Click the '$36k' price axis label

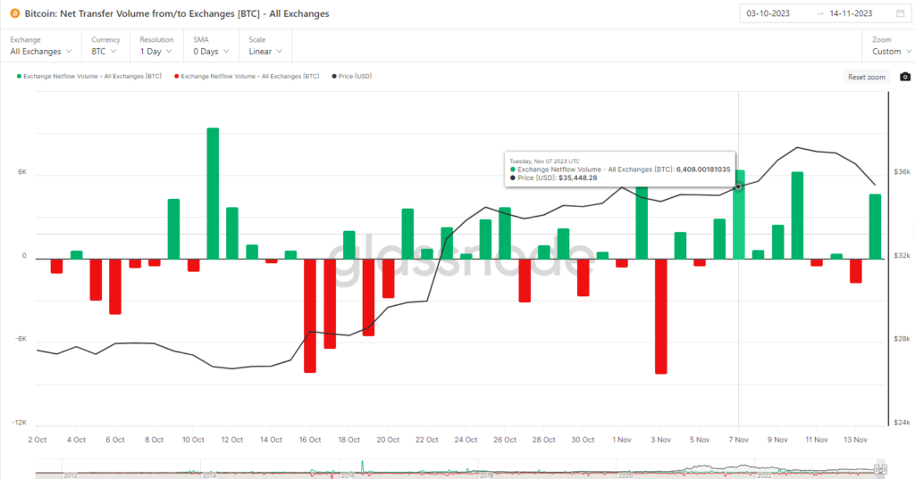902,172
